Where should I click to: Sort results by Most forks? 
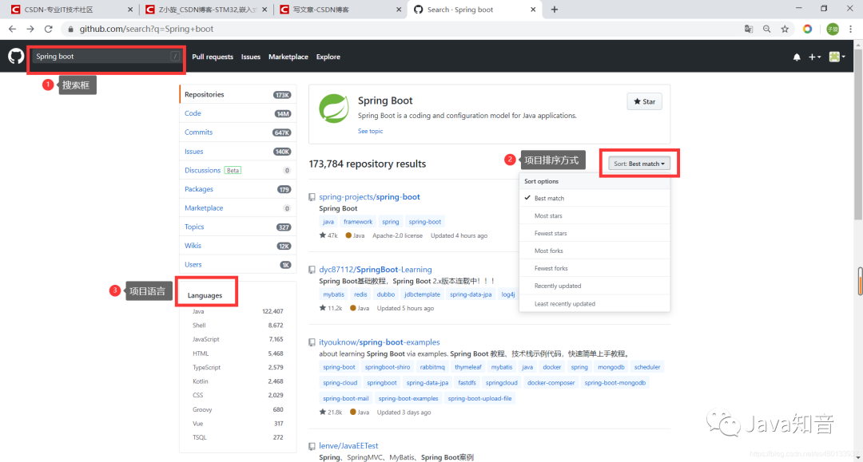[x=595, y=251]
